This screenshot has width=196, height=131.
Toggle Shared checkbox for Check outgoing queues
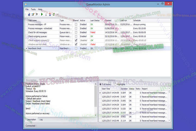click(76, 36)
